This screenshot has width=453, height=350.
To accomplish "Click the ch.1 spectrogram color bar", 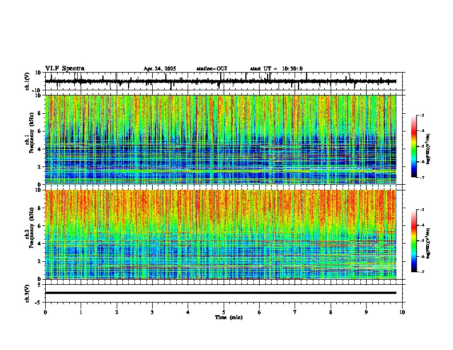I will pyautogui.click(x=414, y=146).
